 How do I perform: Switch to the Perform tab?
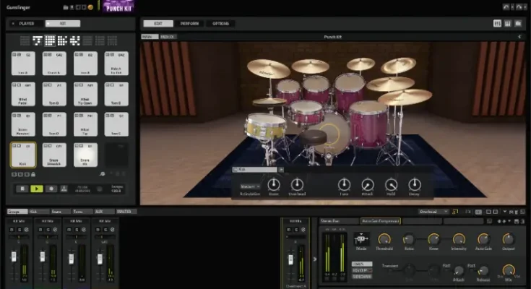[x=189, y=23]
